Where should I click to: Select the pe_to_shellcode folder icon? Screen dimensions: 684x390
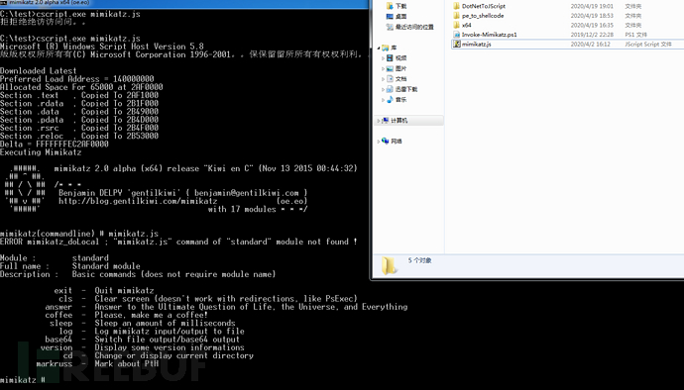(x=457, y=16)
